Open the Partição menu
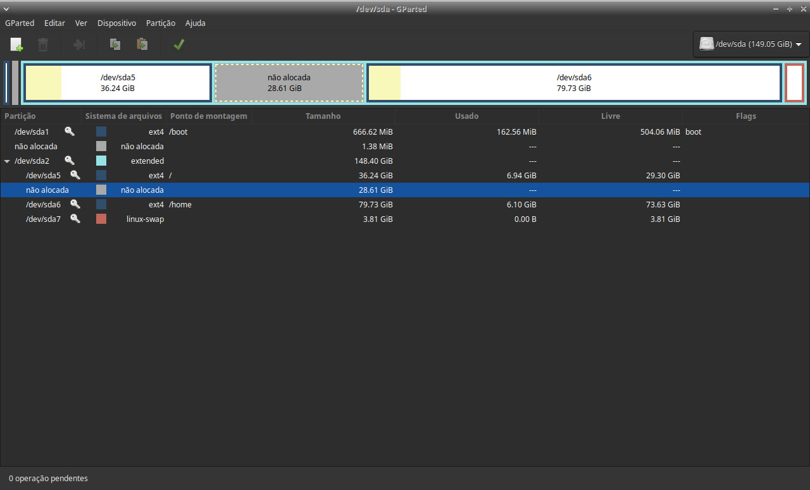Viewport: 810px width, 490px height. click(x=161, y=23)
